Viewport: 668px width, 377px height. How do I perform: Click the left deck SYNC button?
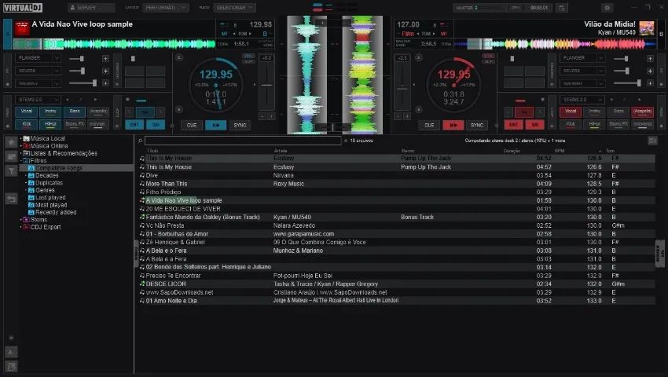pos(240,125)
